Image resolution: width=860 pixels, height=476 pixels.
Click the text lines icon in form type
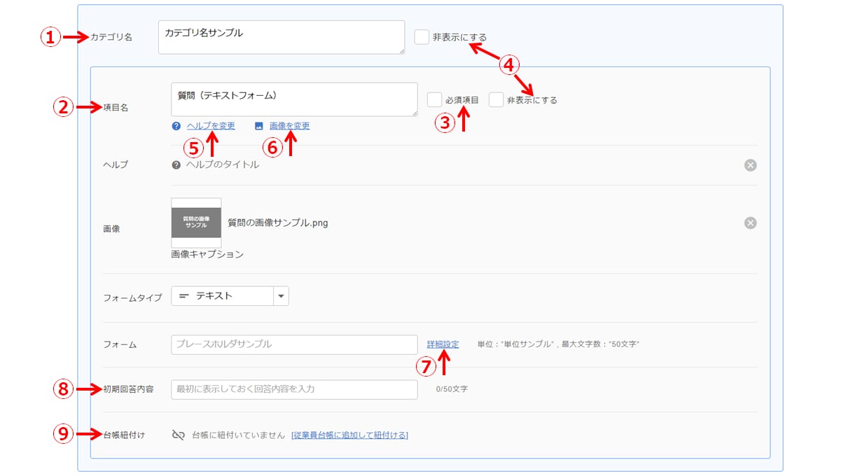pyautogui.click(x=183, y=296)
